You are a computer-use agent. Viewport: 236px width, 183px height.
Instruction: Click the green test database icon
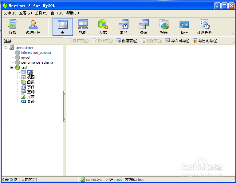coord(18,67)
